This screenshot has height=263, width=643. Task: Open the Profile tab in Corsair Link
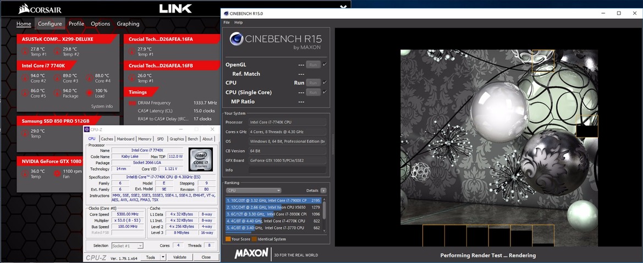coord(76,24)
